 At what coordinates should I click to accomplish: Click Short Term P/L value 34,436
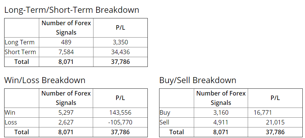click(x=120, y=52)
